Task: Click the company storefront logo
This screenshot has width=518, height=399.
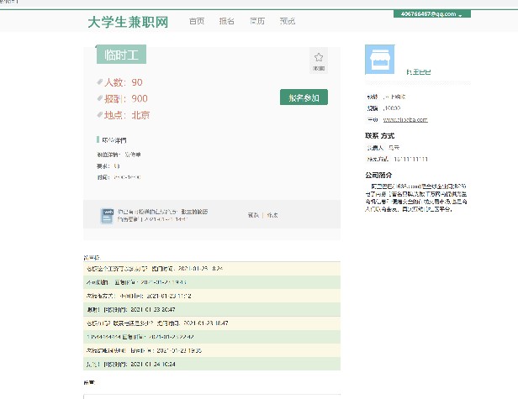Action: click(383, 60)
